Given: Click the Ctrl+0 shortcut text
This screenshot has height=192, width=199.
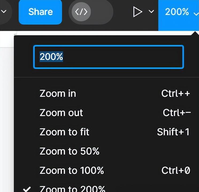Looking at the screenshot, I should (176, 170).
